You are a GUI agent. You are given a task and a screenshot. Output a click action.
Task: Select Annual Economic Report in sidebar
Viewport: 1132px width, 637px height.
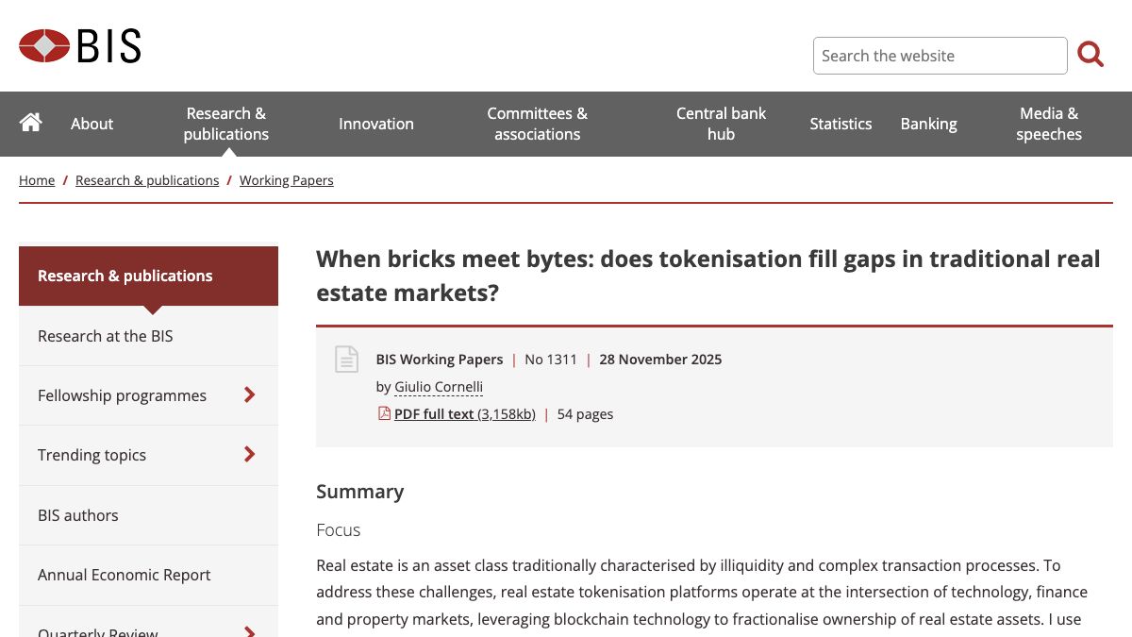point(125,575)
